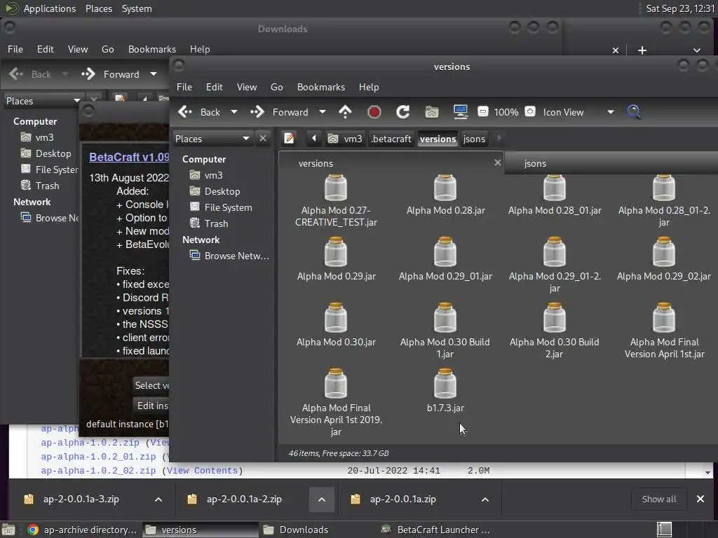Viewport: 718px width, 538px height.
Task: Expand options for ap-2-0.0.1a-2.zip download
Action: click(321, 499)
